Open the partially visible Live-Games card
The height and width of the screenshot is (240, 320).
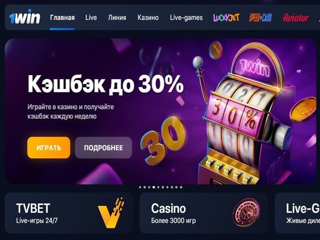298,213
